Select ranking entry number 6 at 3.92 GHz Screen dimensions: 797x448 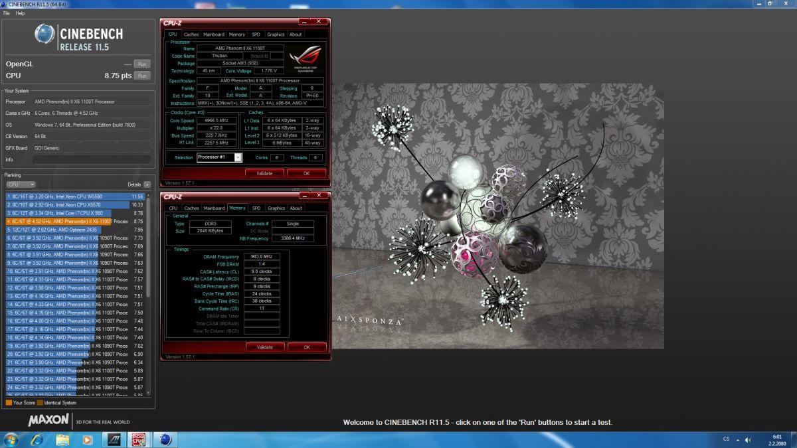click(75, 238)
